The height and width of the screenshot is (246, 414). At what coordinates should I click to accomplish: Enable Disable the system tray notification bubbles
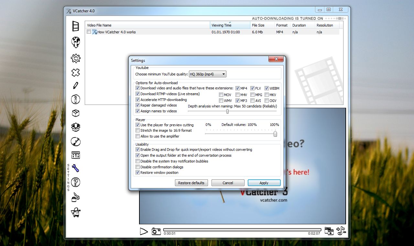point(138,161)
